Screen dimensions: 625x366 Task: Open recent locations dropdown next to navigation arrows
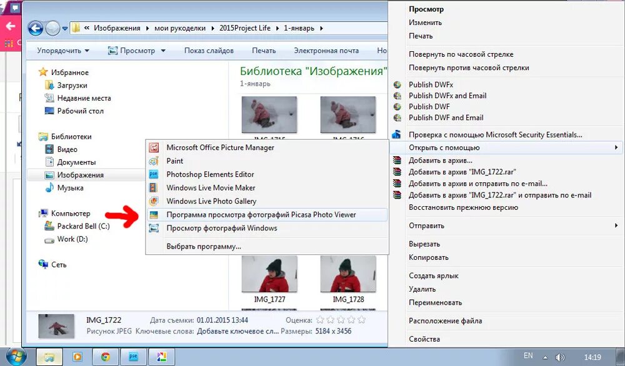point(65,29)
